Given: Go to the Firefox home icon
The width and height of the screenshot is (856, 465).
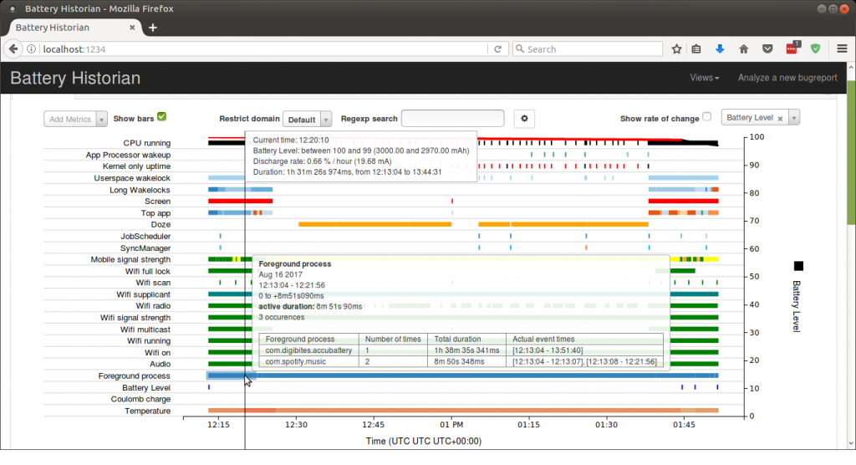Looking at the screenshot, I should coord(743,49).
